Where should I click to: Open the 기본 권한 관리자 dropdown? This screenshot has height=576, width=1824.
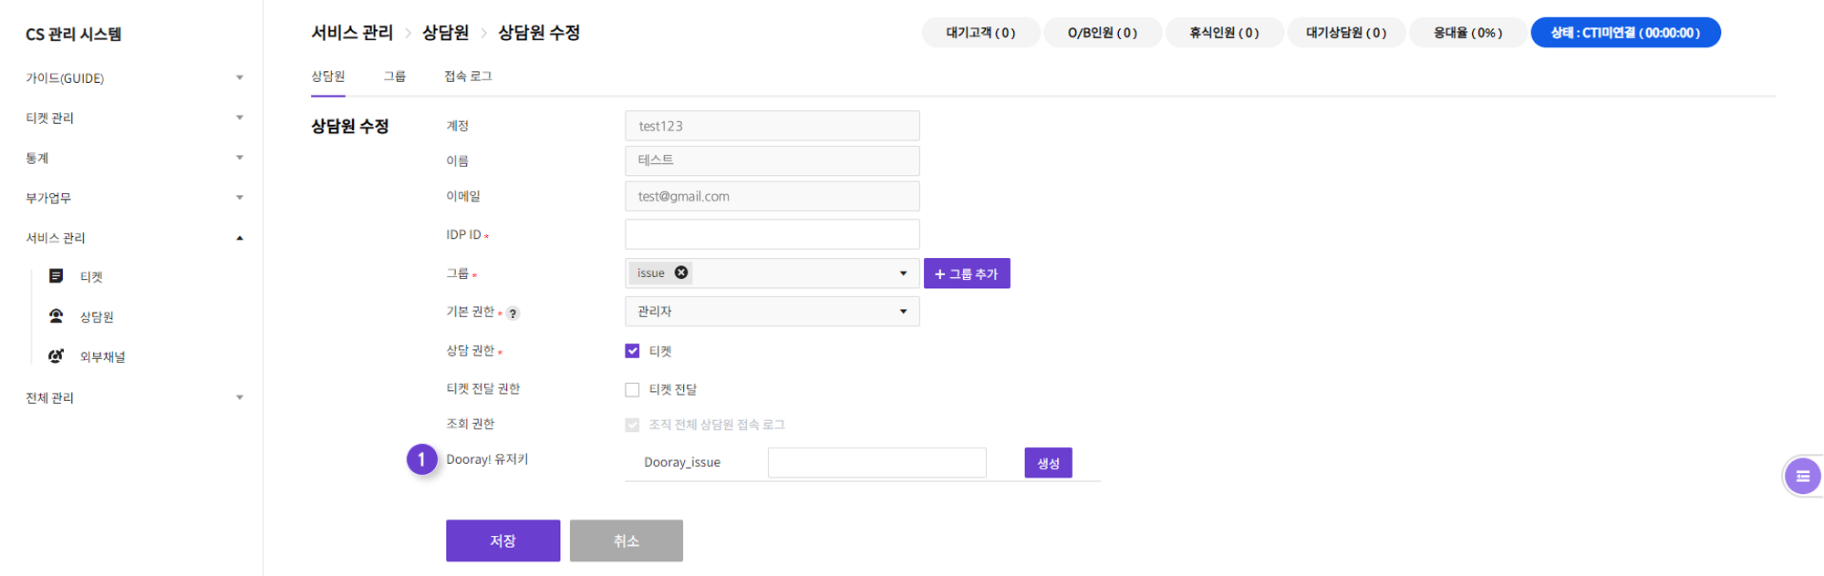click(x=772, y=312)
